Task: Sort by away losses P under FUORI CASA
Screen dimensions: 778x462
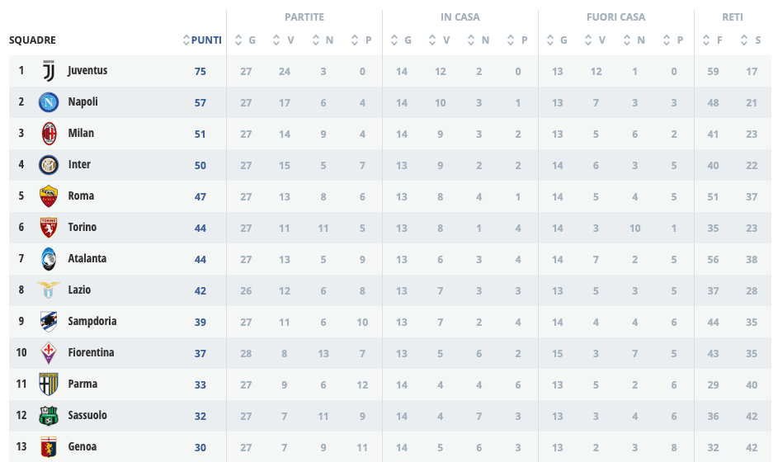Action: click(x=674, y=40)
